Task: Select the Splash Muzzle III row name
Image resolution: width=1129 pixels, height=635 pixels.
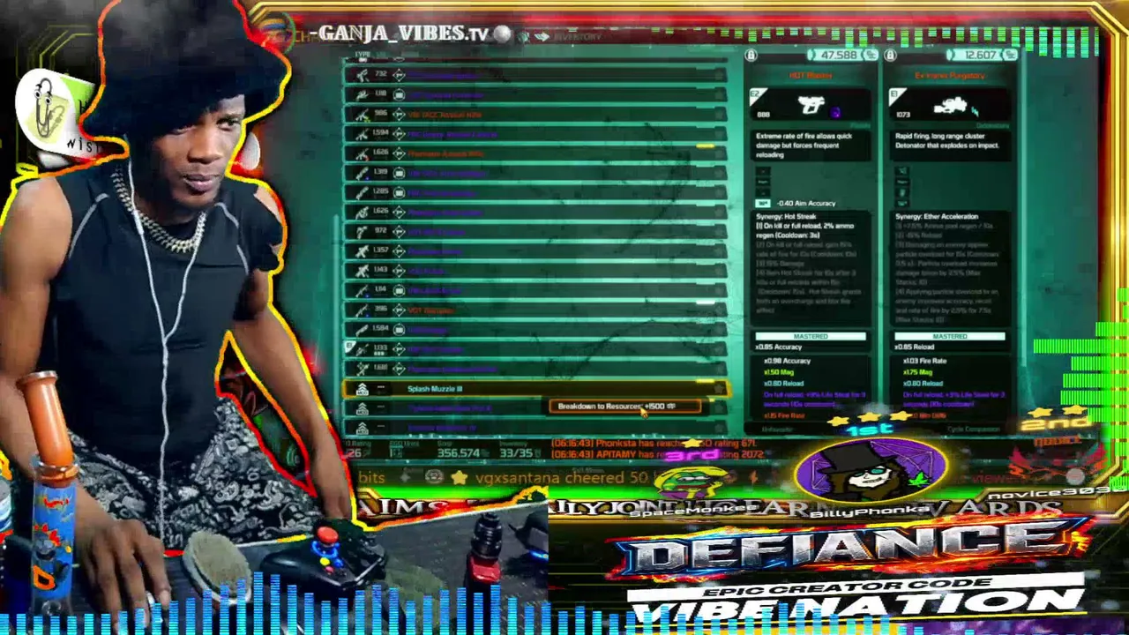Action: [435, 389]
